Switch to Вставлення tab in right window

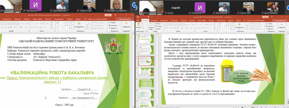click(154, 21)
